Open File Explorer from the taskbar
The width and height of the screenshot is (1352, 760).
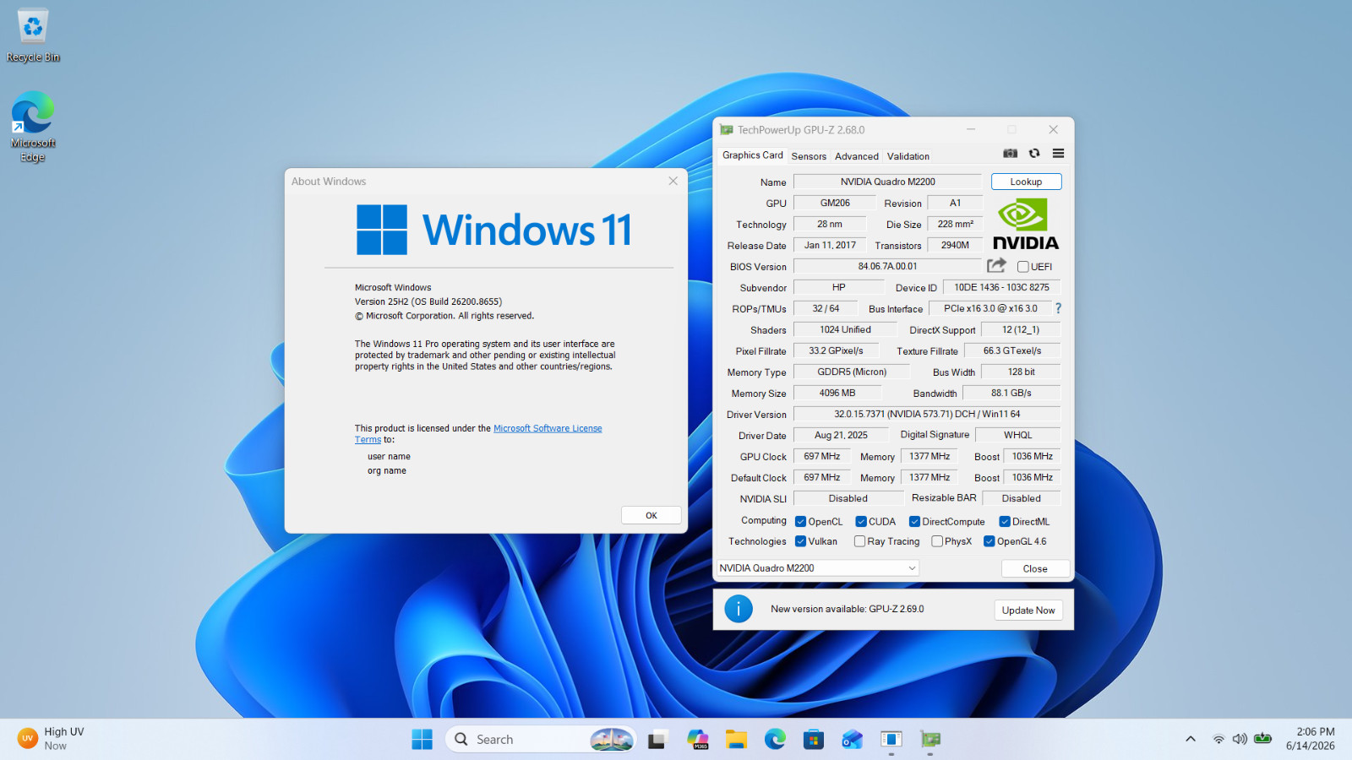point(736,740)
